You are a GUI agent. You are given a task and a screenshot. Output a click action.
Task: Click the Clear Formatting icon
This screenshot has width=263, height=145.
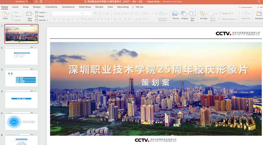(107, 13)
